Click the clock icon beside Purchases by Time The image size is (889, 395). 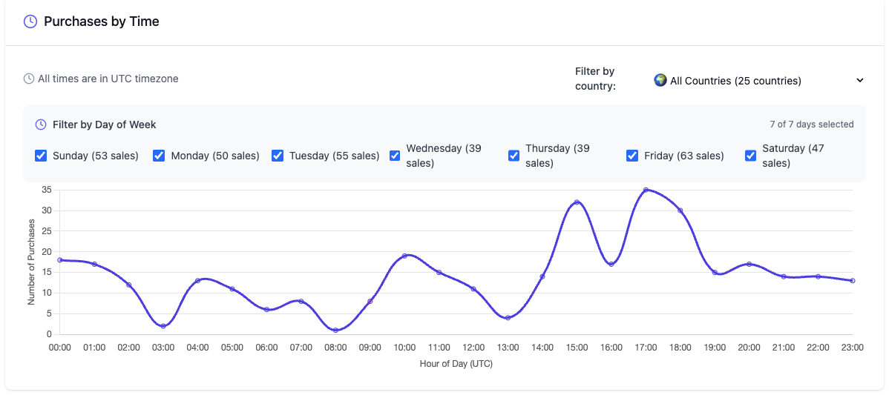[x=30, y=21]
